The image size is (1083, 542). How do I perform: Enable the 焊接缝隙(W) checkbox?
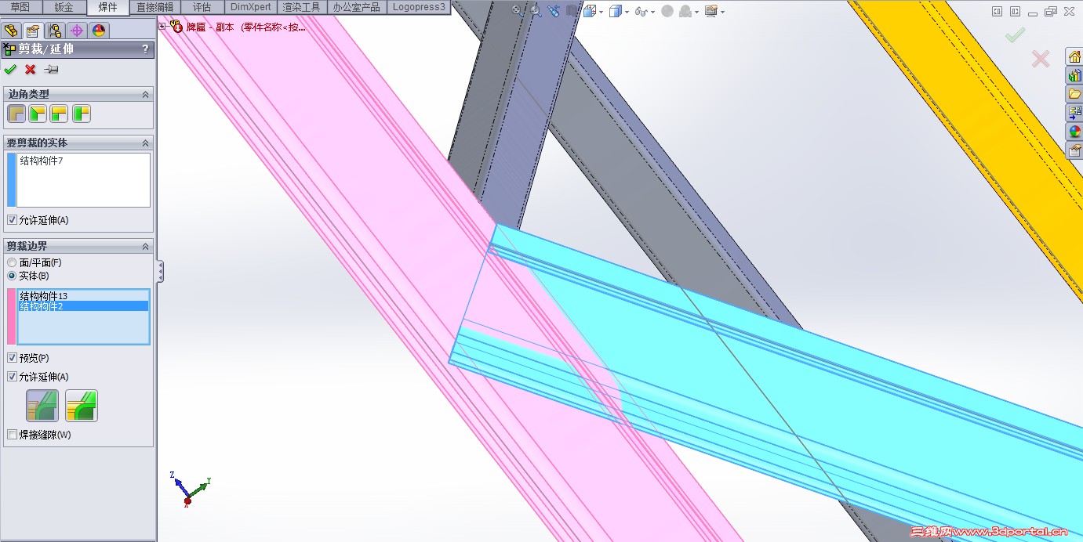tap(11, 435)
